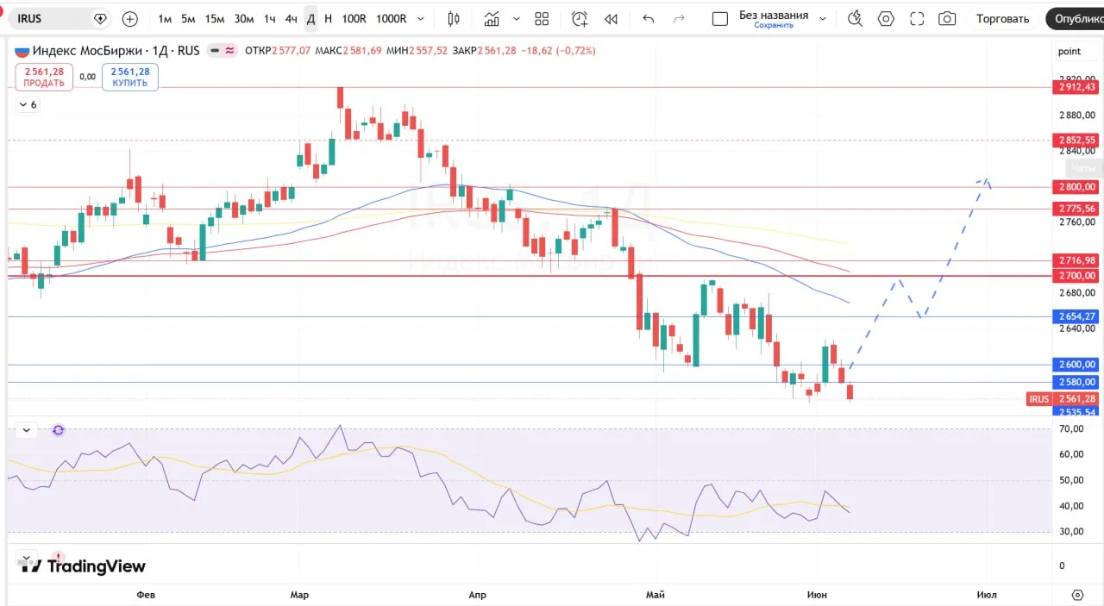Image resolution: width=1104 pixels, height=606 pixels.
Task: Start bar replay with the rewind icon
Action: pyautogui.click(x=612, y=18)
